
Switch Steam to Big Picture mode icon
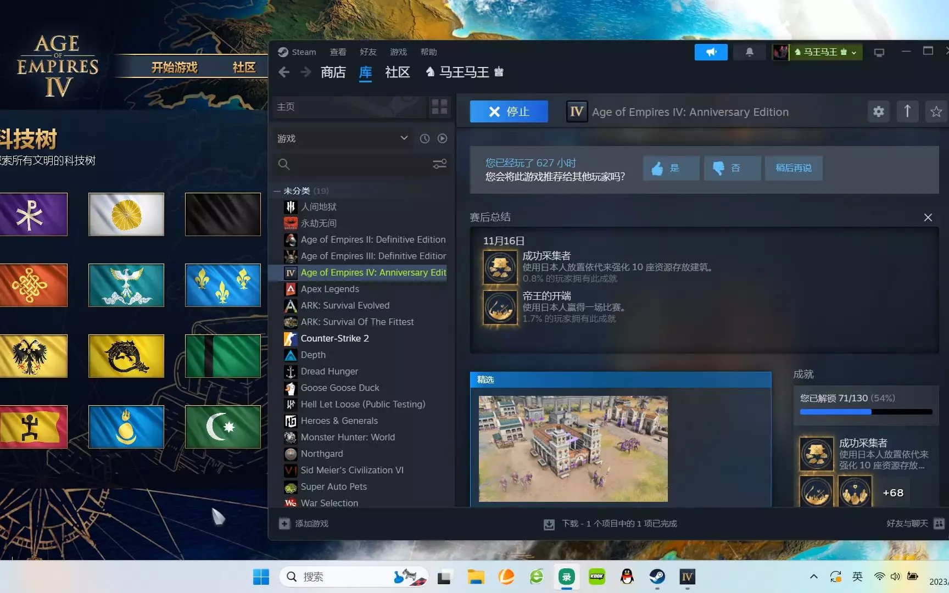tap(879, 52)
